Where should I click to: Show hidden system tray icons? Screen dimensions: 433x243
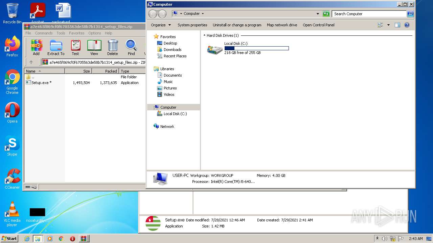click(377, 239)
